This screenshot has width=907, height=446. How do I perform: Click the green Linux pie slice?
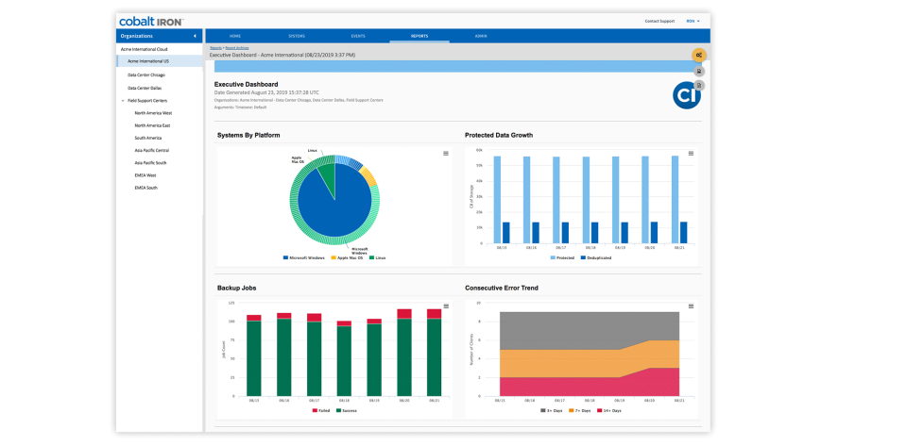328,177
